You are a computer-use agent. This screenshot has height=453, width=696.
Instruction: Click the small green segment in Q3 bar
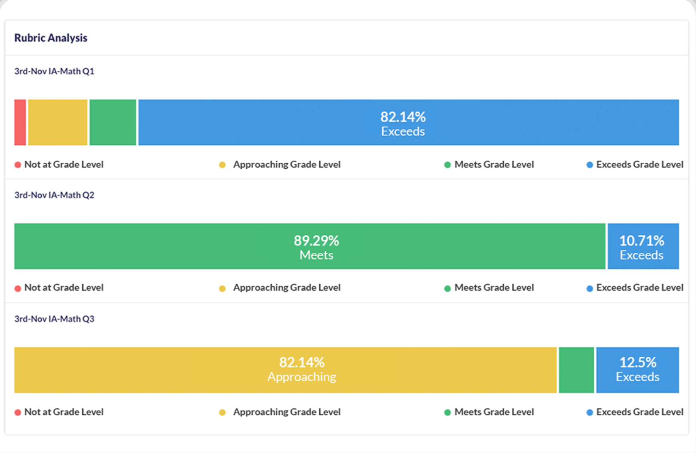(x=576, y=370)
